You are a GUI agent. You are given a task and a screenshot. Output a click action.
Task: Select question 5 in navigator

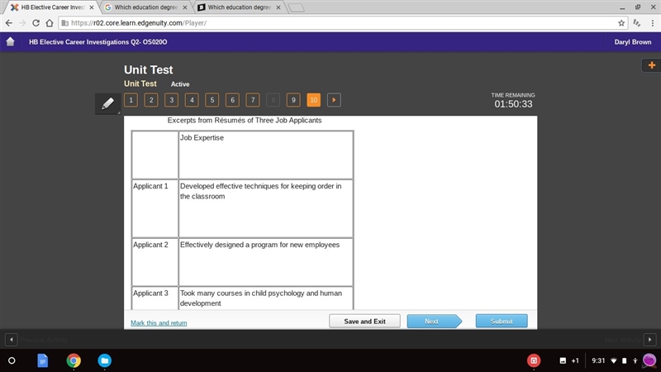click(212, 100)
